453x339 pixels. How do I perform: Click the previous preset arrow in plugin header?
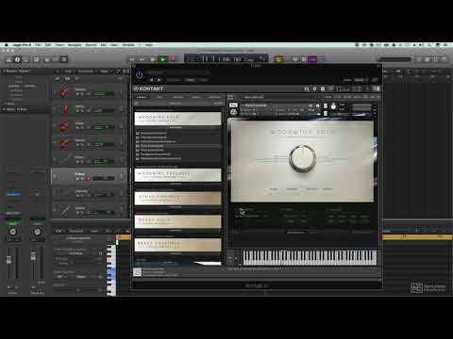click(x=152, y=80)
